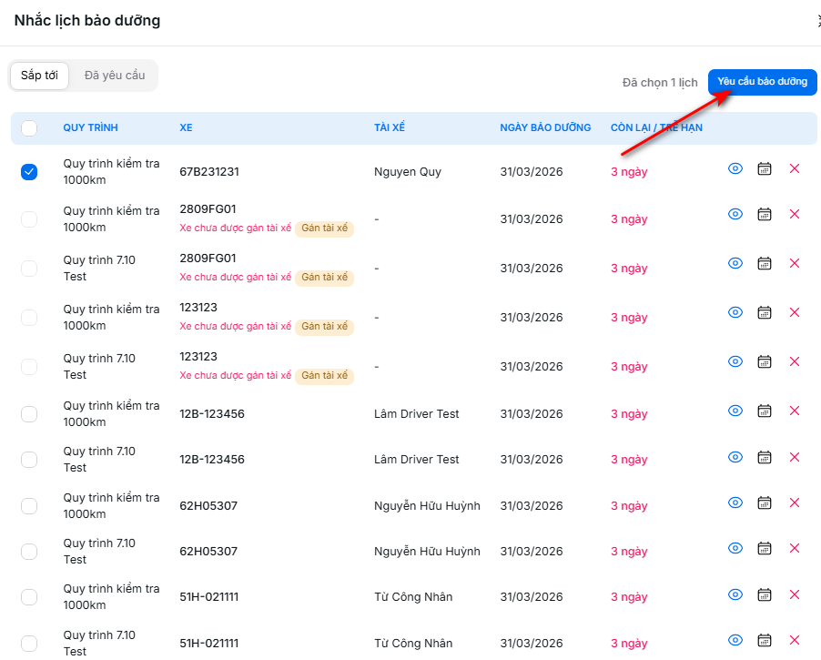The width and height of the screenshot is (821, 660).
Task: Click calendar icon in first 123123 row
Action: (765, 312)
